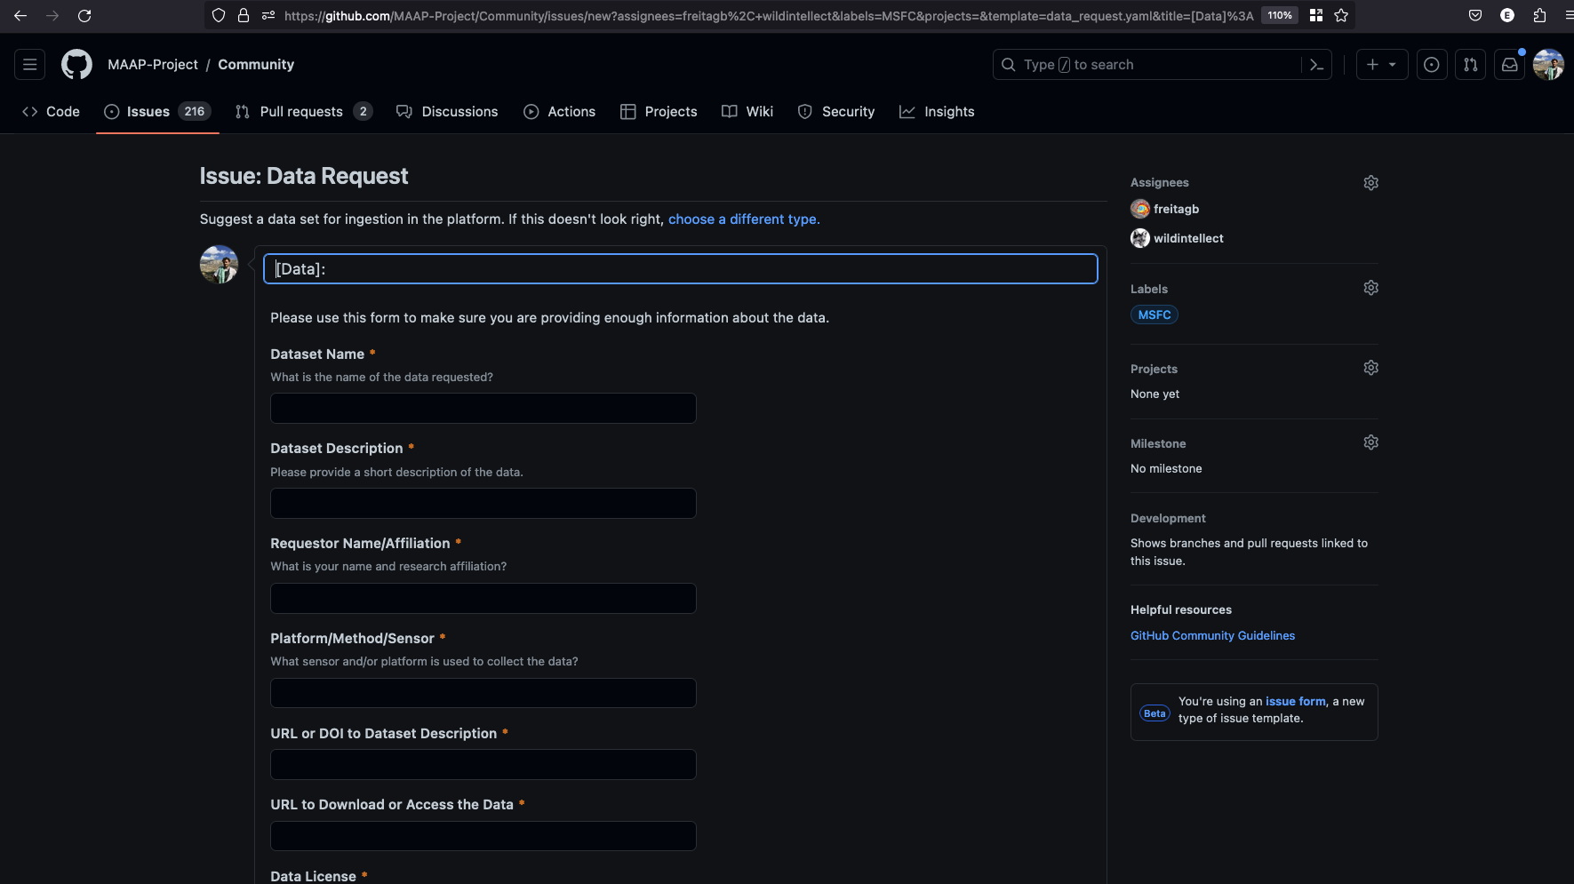Screen dimensions: 1574x884
Task: Edit labels with the gear icon
Action: point(1371,288)
